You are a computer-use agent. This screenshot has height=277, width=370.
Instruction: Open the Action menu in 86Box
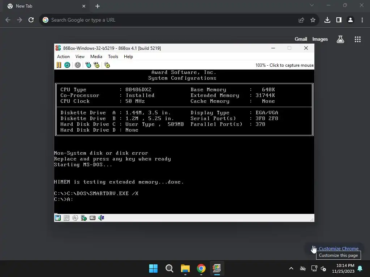(x=63, y=57)
